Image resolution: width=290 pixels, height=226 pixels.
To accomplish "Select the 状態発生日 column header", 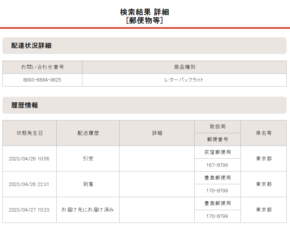I will (x=29, y=133).
